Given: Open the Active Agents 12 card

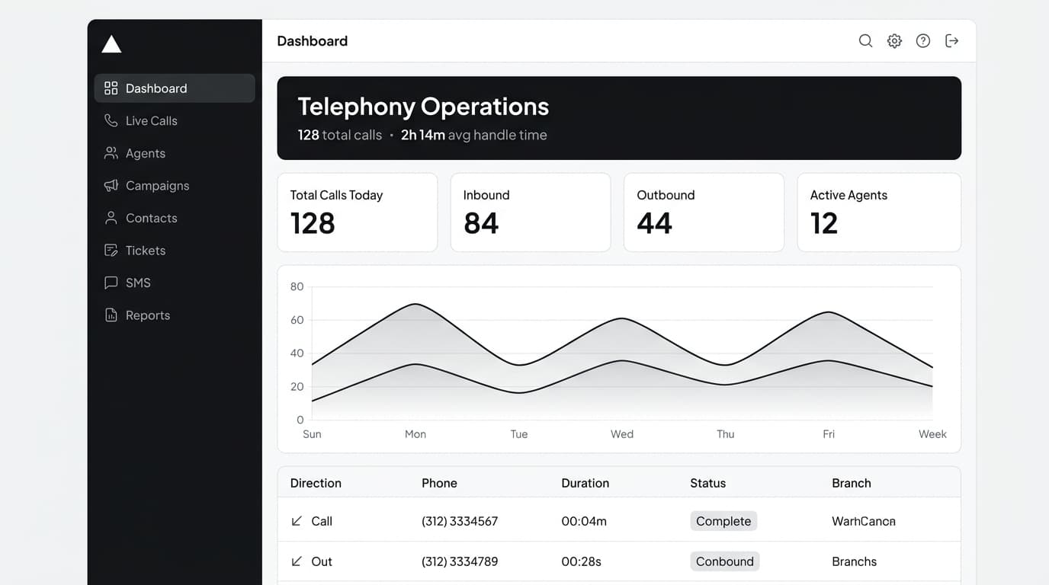Looking at the screenshot, I should click(879, 213).
